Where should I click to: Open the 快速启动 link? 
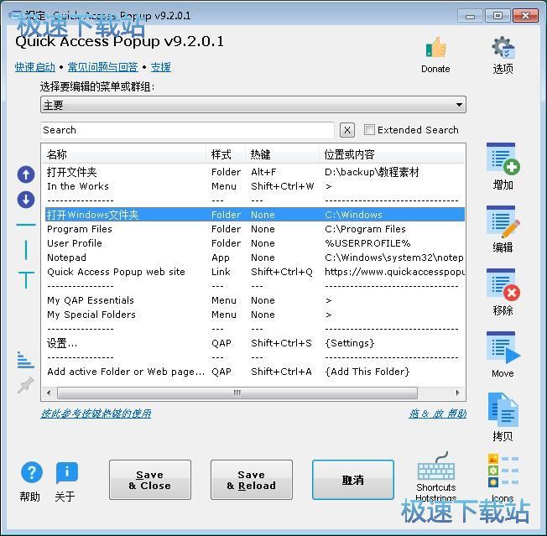pos(35,67)
